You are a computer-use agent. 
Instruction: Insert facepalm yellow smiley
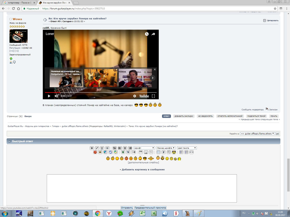point(179,159)
